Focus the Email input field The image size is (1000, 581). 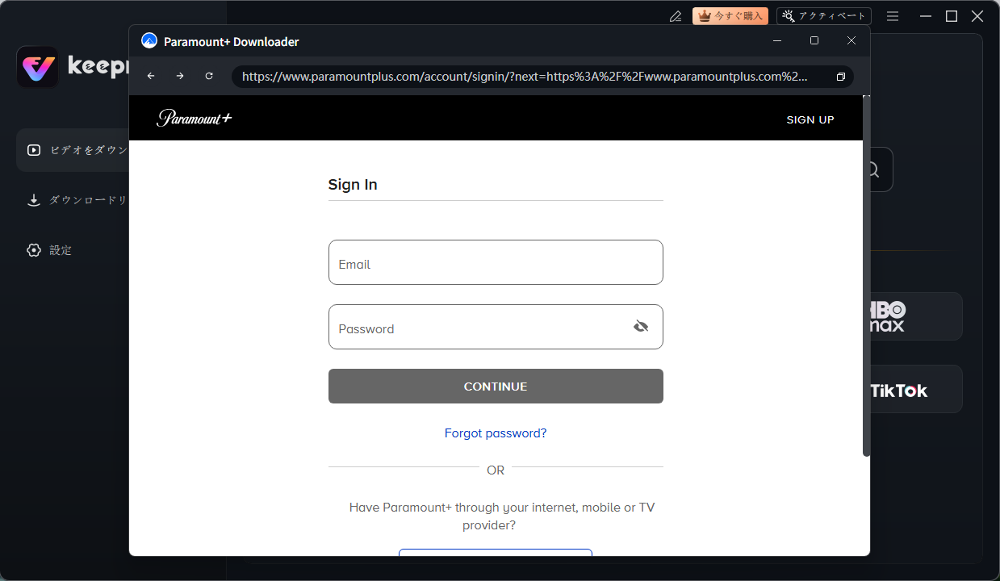point(496,262)
